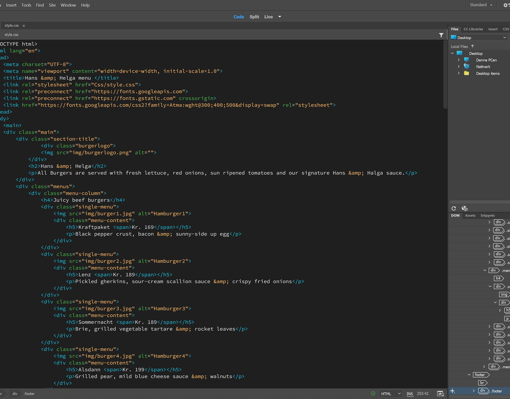510x399 pixels.
Task: Add element with the DOM plus button
Action: point(453,391)
